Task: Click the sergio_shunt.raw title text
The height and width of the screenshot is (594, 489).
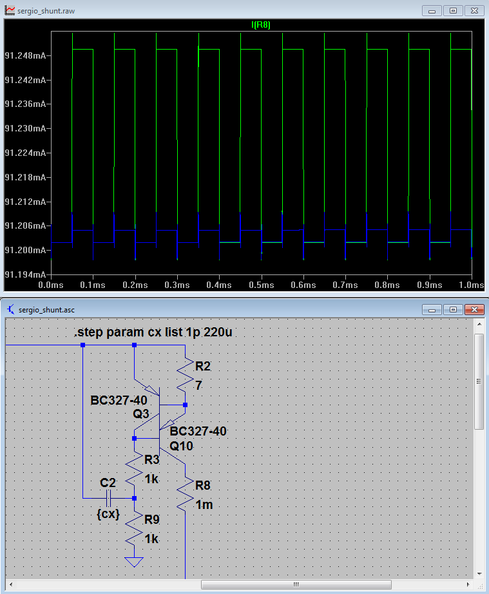Action: [46, 11]
